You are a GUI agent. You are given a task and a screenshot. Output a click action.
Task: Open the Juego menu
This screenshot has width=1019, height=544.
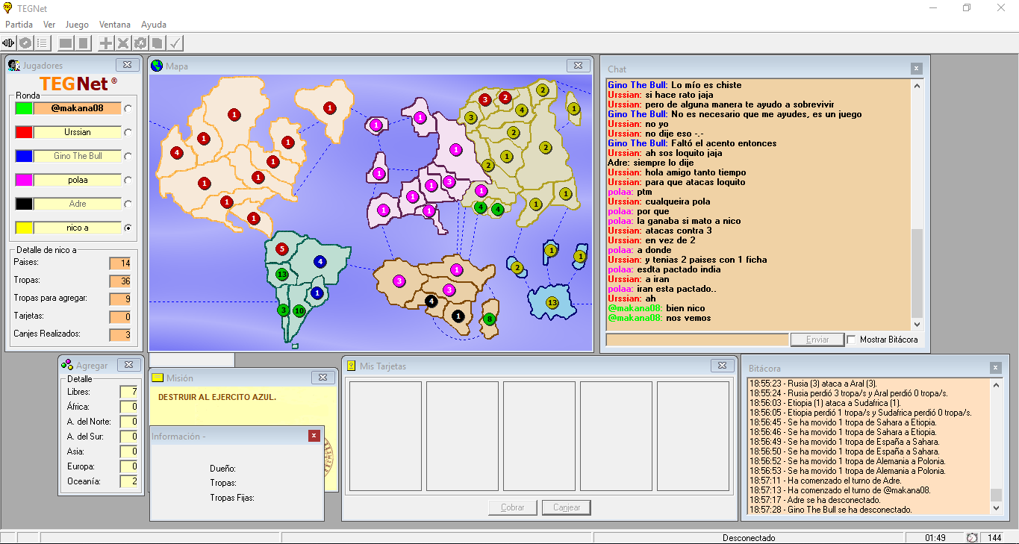pyautogui.click(x=77, y=25)
